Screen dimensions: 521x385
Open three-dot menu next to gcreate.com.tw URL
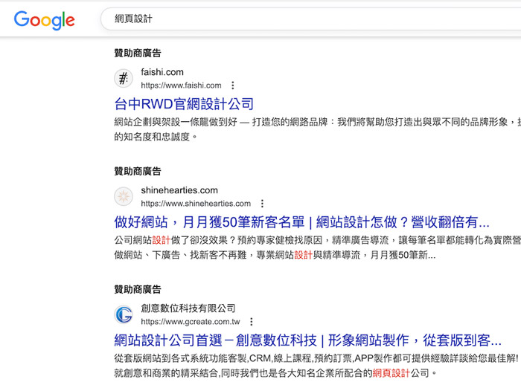coord(252,322)
